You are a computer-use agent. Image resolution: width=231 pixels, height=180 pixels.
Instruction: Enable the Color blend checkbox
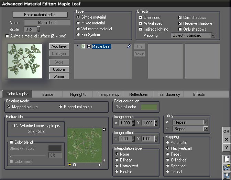(x=11, y=142)
